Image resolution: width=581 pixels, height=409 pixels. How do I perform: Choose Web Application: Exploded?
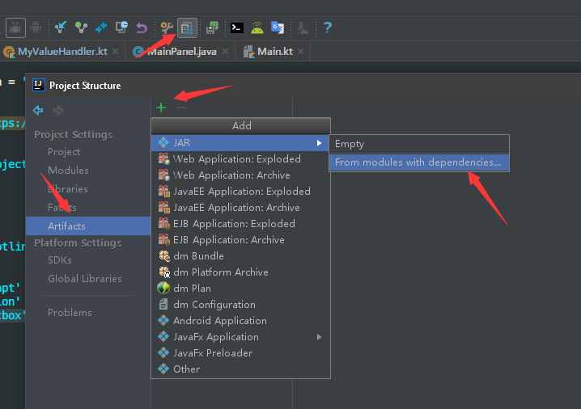click(240, 158)
